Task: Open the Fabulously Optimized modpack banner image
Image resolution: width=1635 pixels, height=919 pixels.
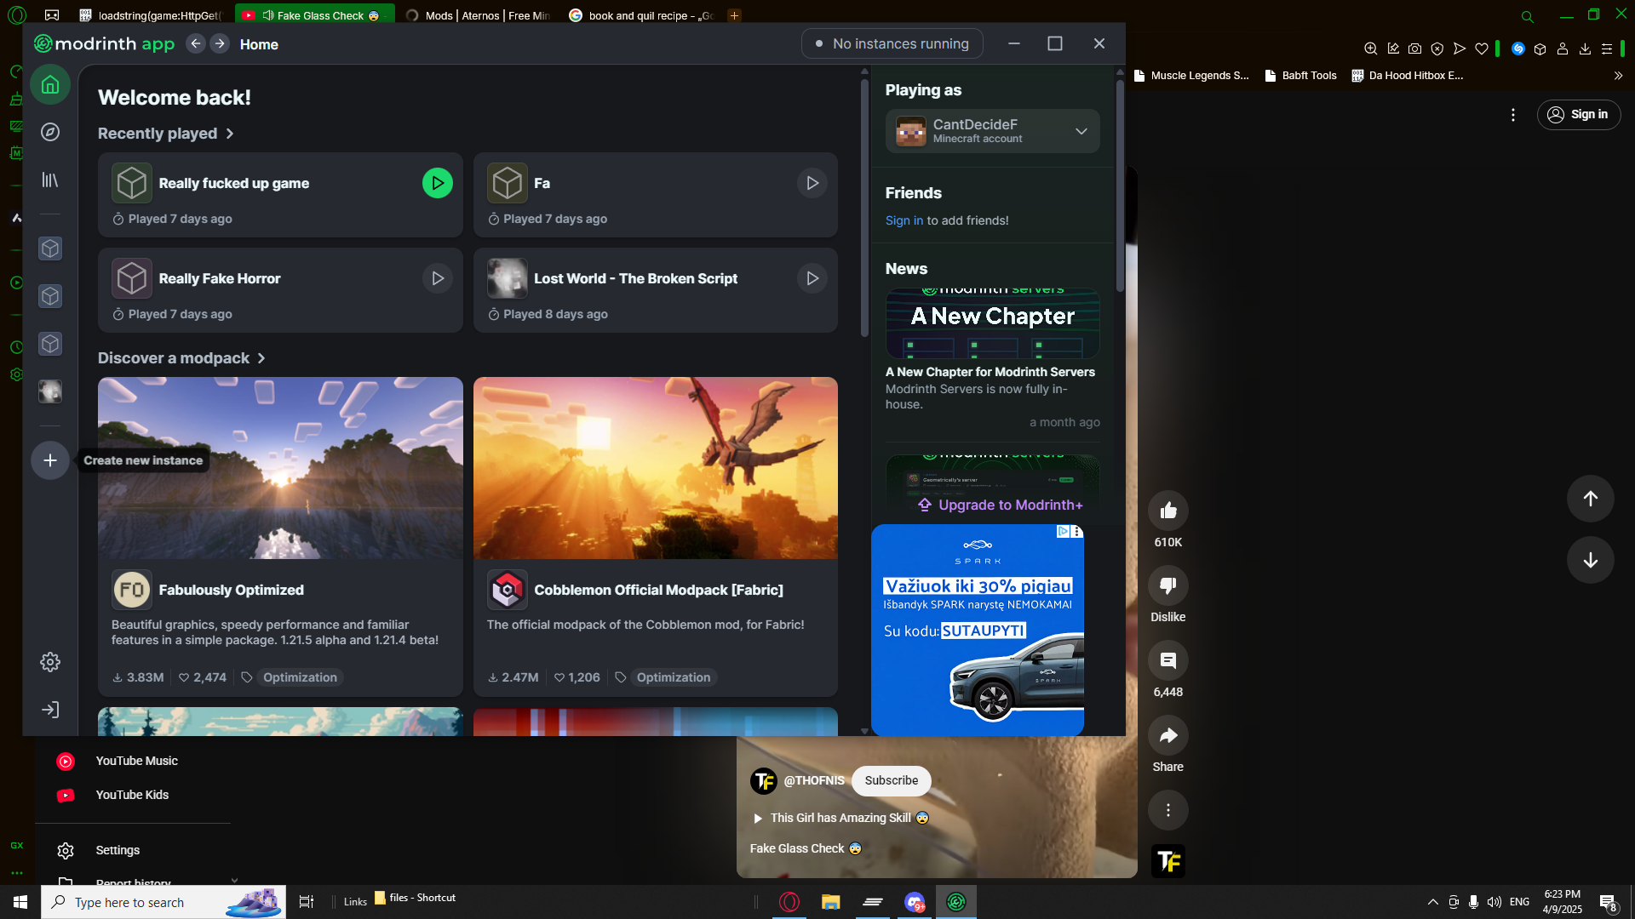Action: [280, 468]
